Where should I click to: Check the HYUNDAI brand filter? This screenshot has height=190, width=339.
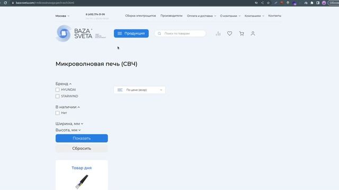coord(57,90)
